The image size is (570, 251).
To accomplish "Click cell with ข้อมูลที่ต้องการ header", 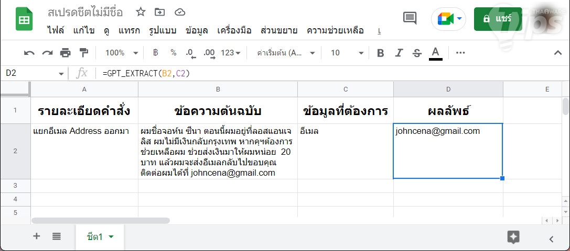I will point(346,110).
